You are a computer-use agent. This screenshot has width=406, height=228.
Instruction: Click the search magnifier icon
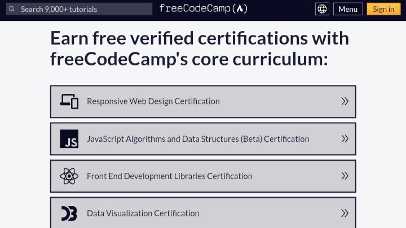tap(11, 9)
